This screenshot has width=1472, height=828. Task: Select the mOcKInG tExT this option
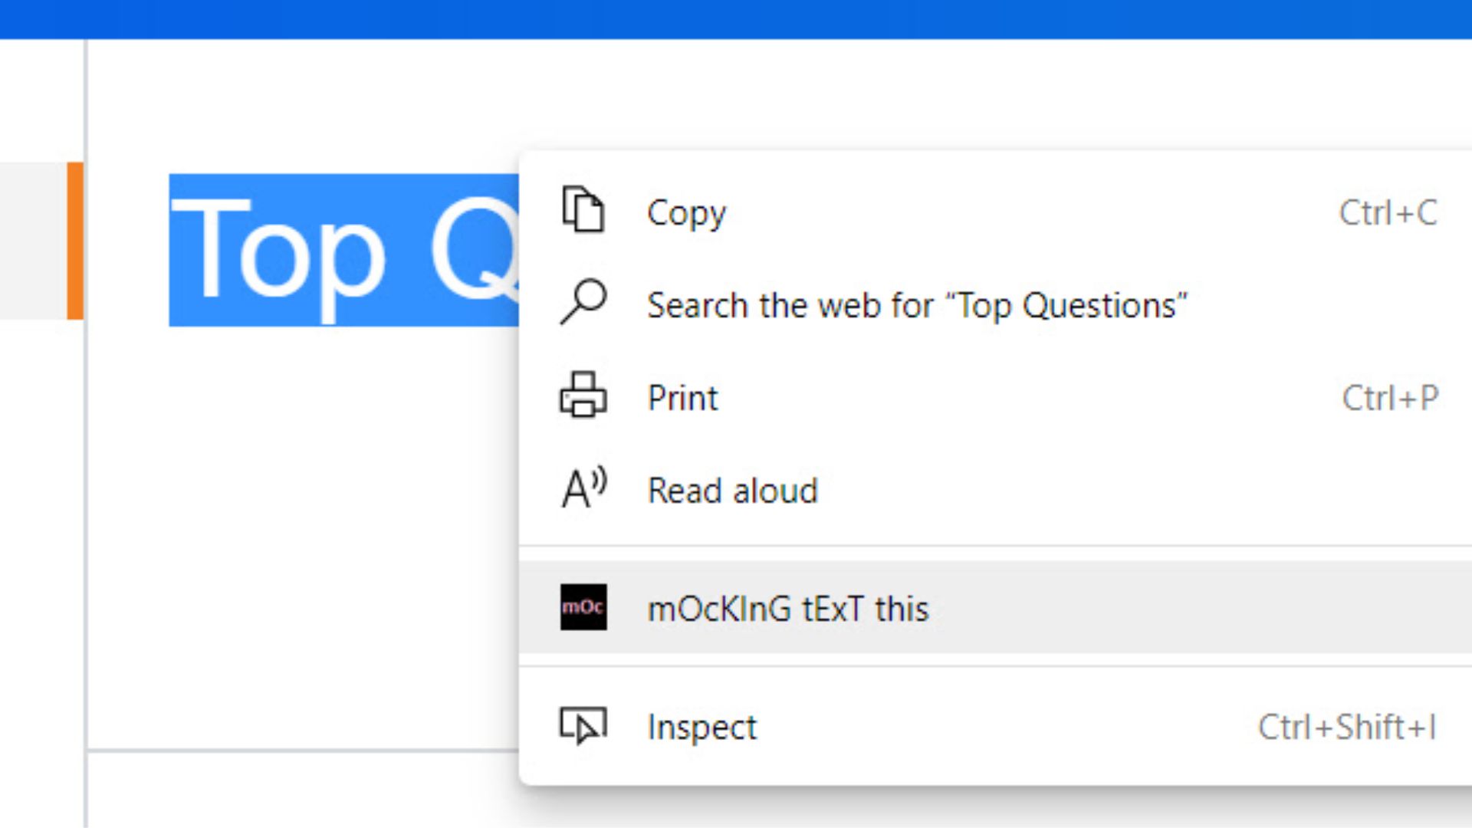coord(788,608)
